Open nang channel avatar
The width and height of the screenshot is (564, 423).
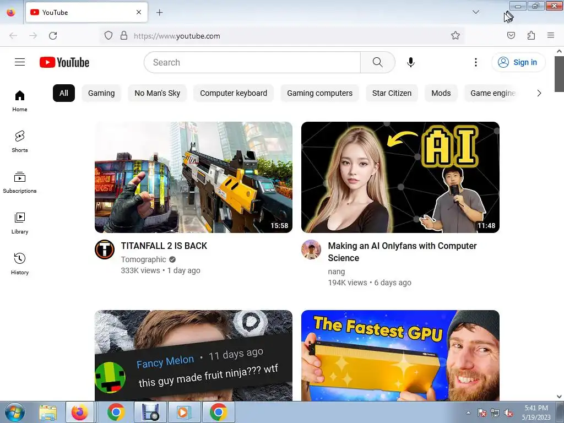click(311, 250)
